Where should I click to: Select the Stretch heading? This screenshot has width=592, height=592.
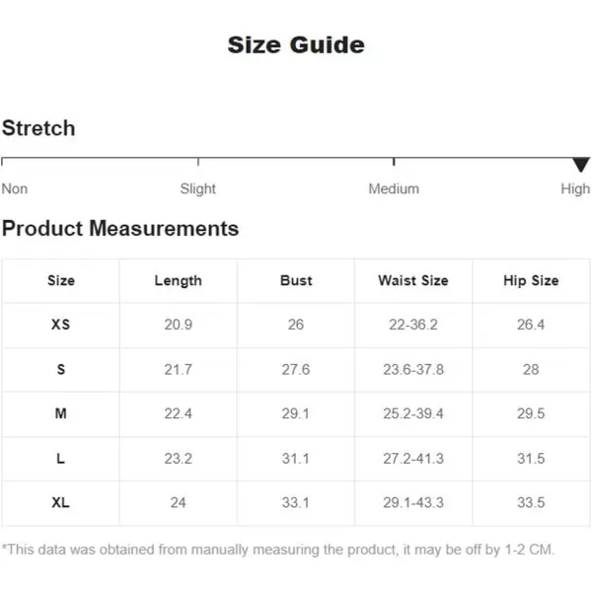(x=38, y=128)
